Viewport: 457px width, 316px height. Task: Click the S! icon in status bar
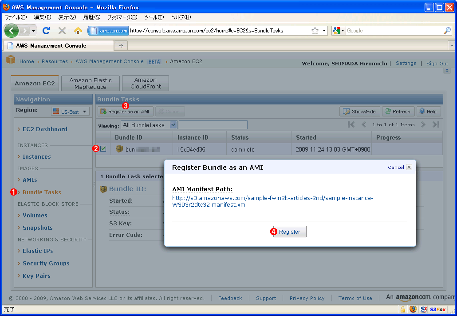pos(423,309)
